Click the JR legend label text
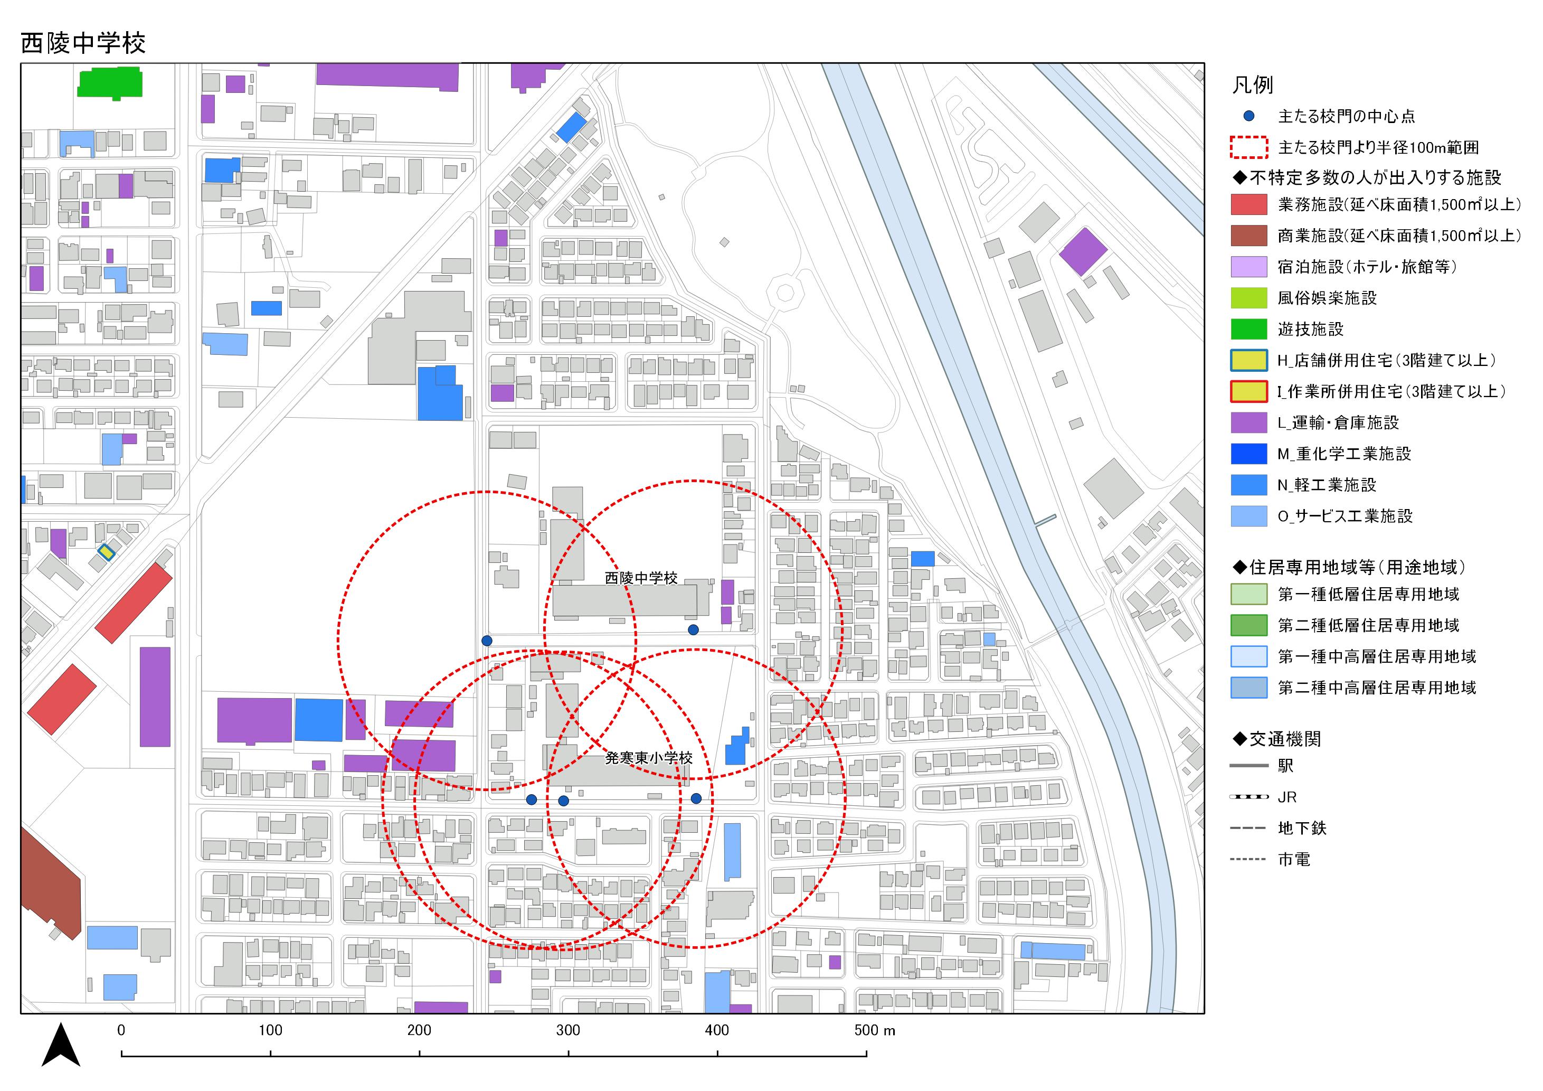Image resolution: width=1543 pixels, height=1091 pixels. click(x=1287, y=797)
